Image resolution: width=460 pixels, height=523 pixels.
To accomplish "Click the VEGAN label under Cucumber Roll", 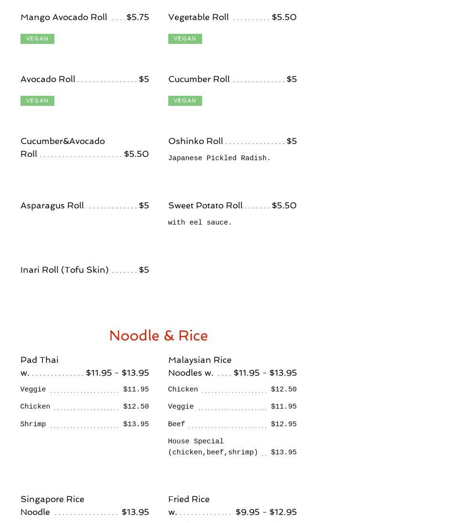I will click(x=185, y=101).
